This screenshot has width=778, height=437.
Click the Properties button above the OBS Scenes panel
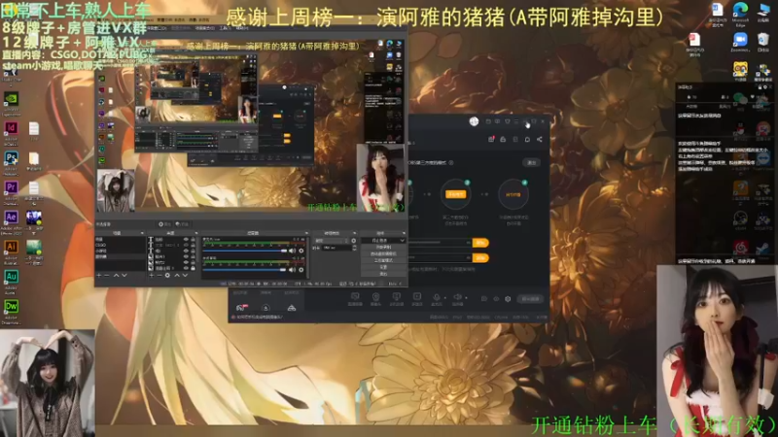point(165,224)
